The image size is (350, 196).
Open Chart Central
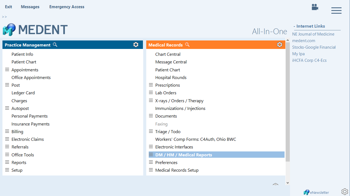tap(168, 54)
